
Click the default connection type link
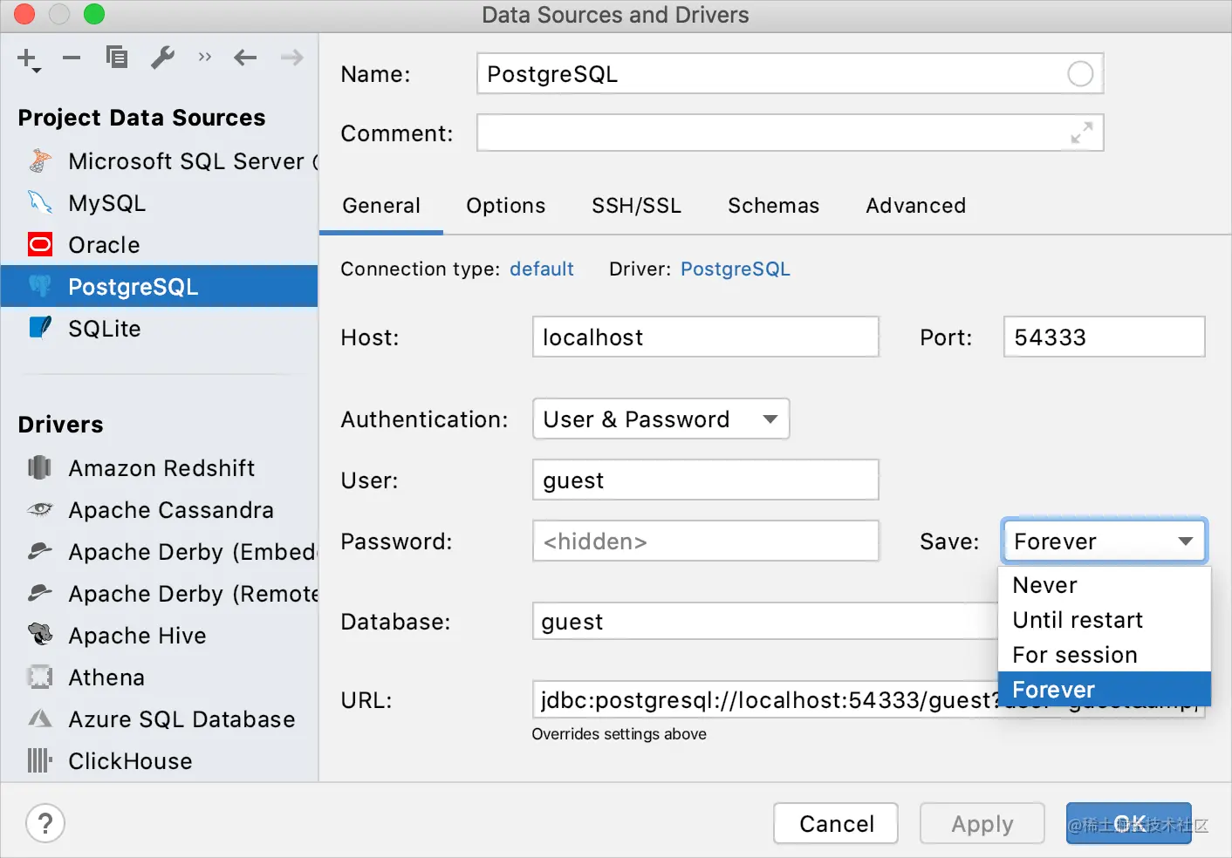click(x=542, y=269)
